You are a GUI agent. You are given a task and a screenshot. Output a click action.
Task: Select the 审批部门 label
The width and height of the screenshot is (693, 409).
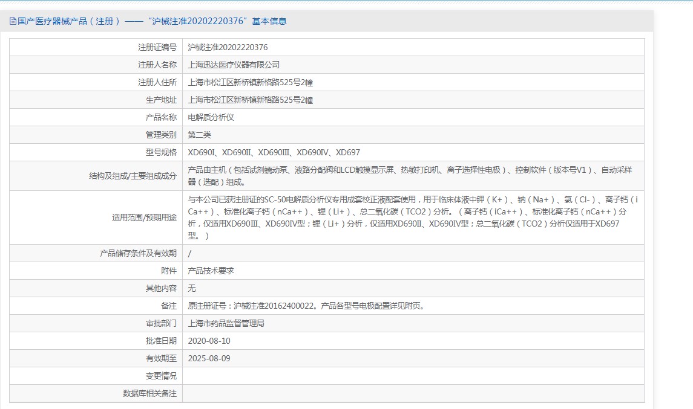161,323
